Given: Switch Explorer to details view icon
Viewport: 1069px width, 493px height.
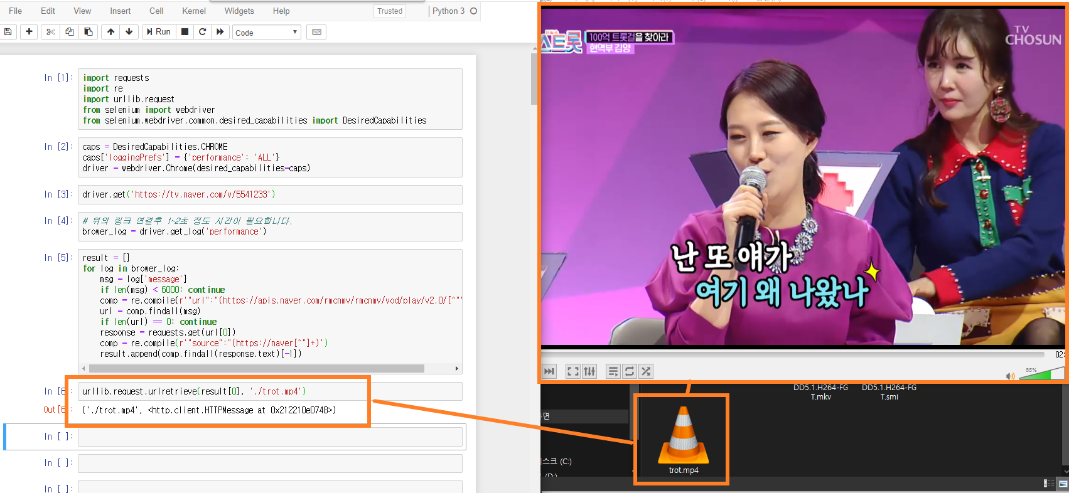Looking at the screenshot, I should pyautogui.click(x=1049, y=483).
